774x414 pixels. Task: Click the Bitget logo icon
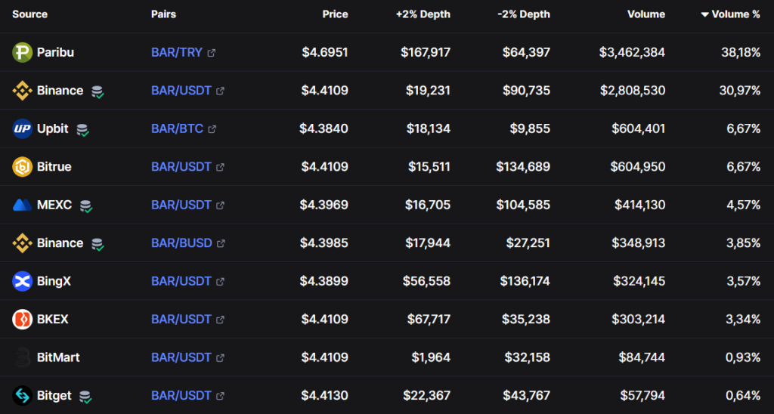pyautogui.click(x=22, y=395)
